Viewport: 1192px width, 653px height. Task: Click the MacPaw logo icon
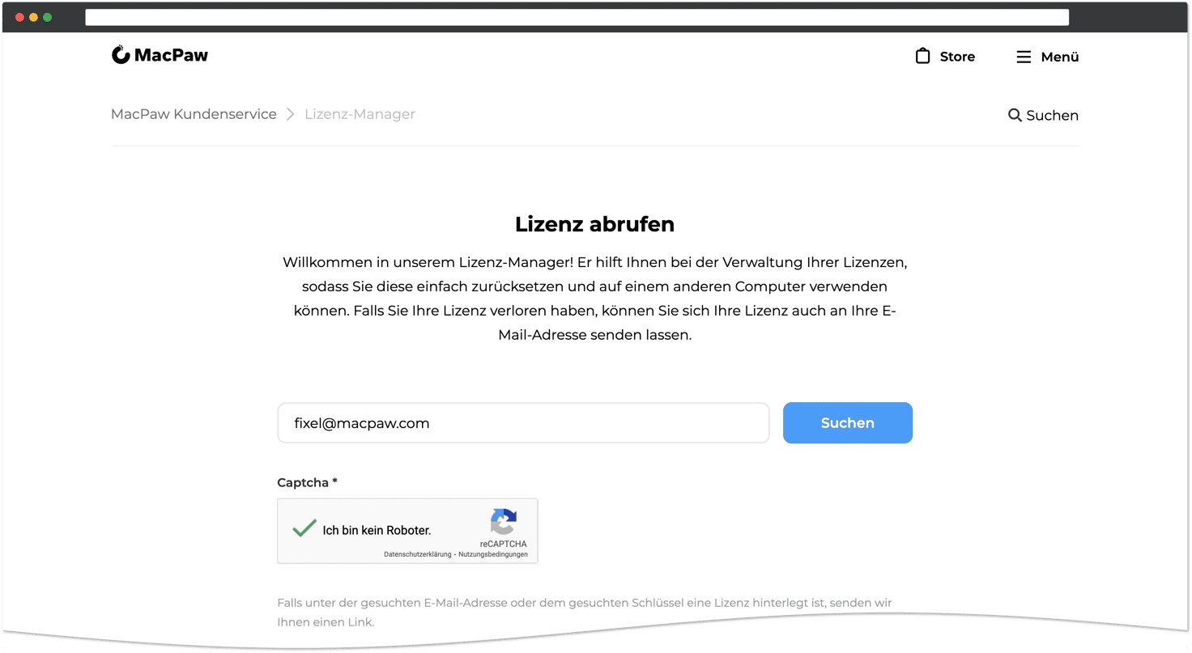121,55
